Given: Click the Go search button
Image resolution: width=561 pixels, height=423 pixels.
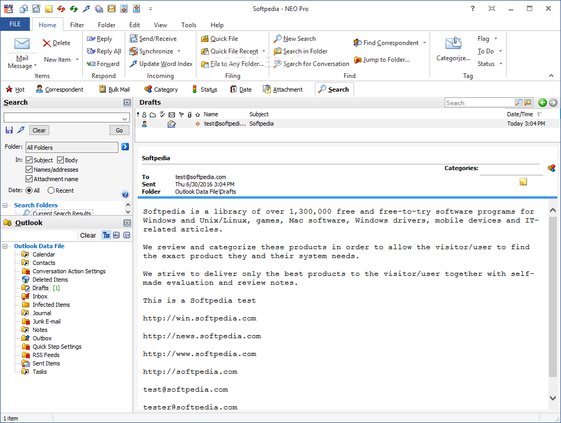Looking at the screenshot, I should [119, 130].
